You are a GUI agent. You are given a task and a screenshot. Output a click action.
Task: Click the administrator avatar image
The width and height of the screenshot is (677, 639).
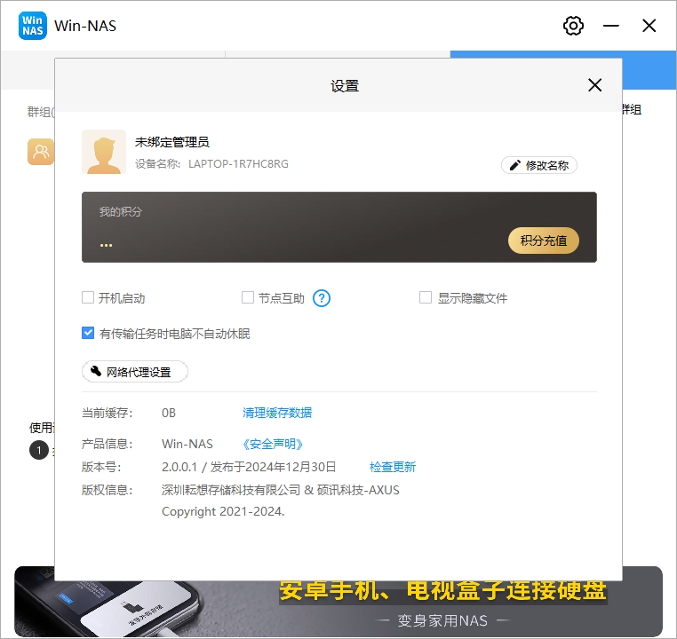(x=104, y=152)
